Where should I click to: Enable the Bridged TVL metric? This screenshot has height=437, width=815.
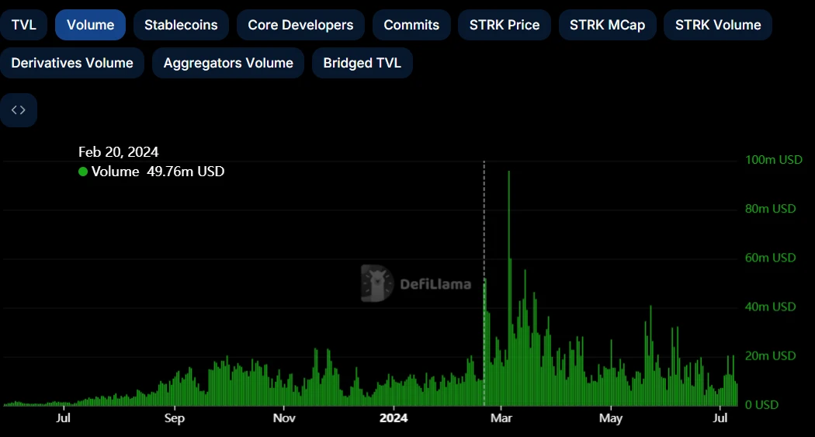click(x=362, y=63)
